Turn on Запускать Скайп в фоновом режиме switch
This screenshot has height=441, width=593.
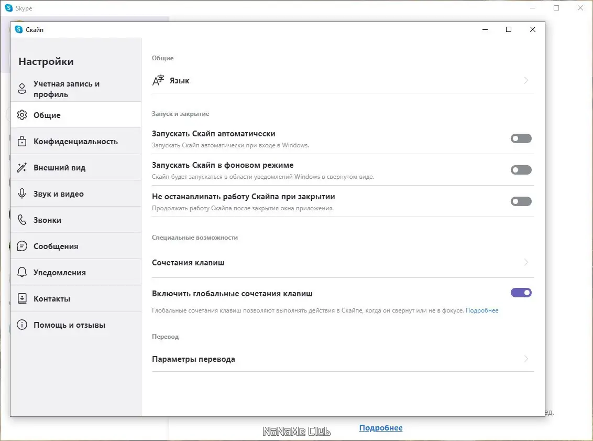[521, 170]
